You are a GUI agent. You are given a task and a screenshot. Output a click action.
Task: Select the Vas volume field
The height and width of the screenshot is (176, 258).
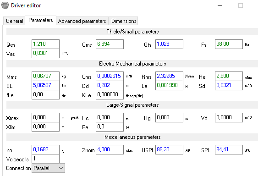point(45,53)
